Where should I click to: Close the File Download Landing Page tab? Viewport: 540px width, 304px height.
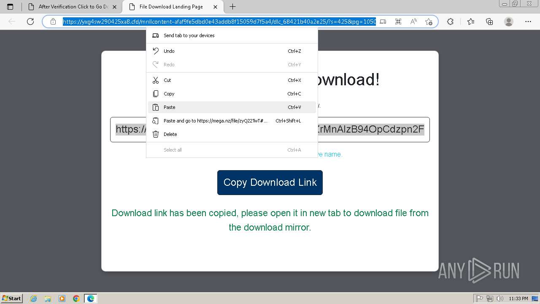pyautogui.click(x=216, y=7)
